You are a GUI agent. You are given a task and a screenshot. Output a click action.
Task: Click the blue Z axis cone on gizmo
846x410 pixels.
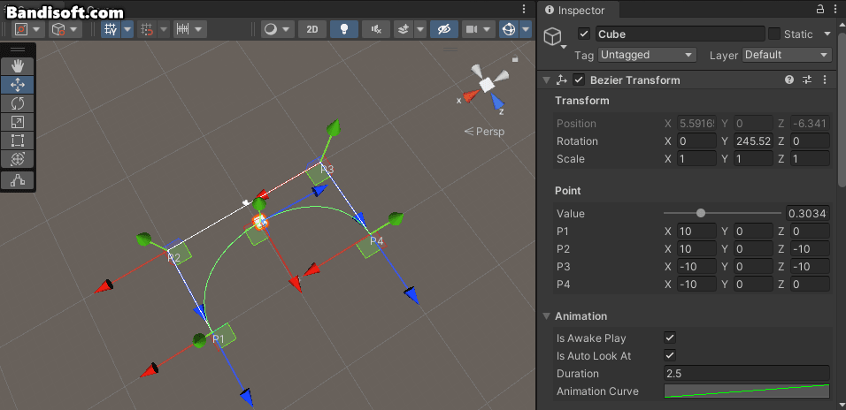coord(497,102)
